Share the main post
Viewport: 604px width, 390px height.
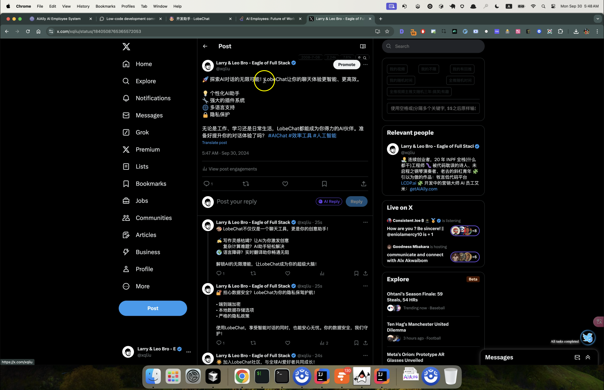pos(364,184)
